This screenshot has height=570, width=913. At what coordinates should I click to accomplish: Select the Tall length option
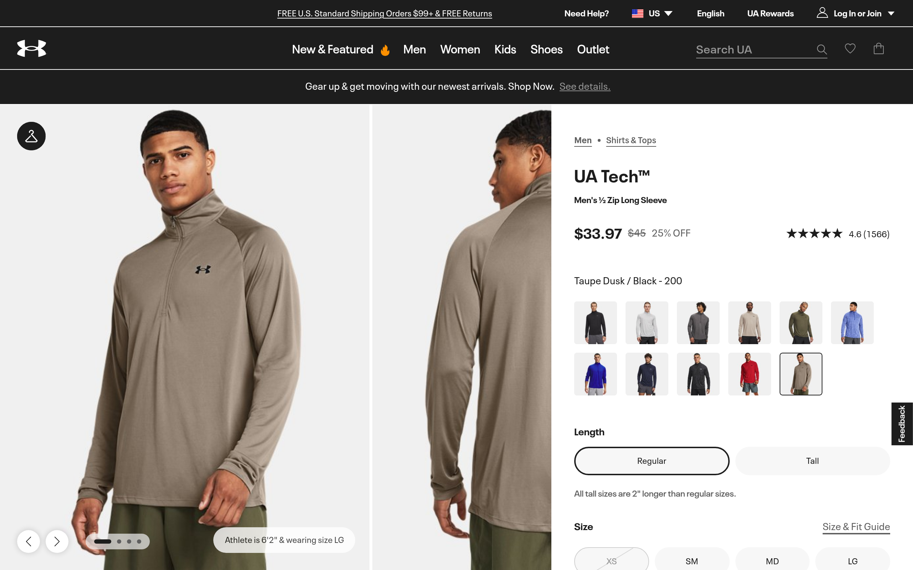point(812,461)
